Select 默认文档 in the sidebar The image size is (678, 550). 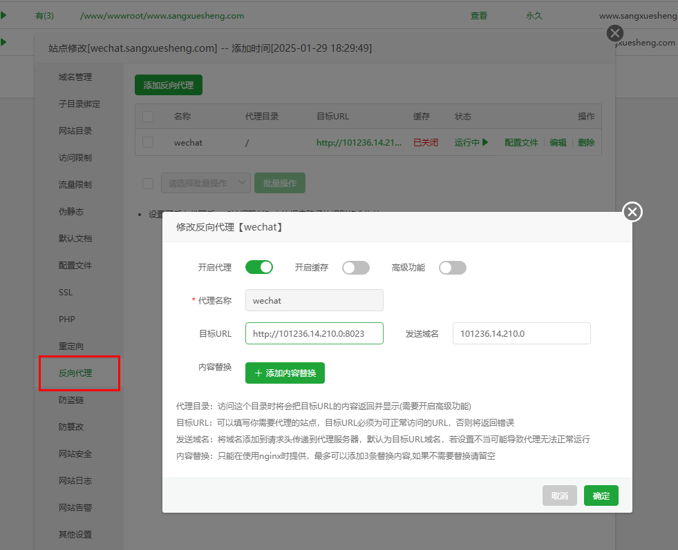(75, 238)
